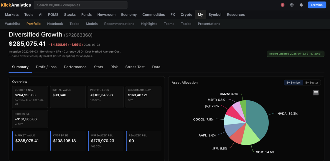The height and width of the screenshot is (161, 330).
Task: Go to the Teams submenu
Action: tap(169, 24)
